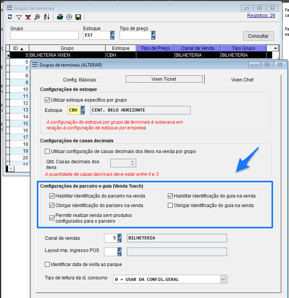289x298 pixels.
Task: Sort records with A-Z icon
Action: (47, 17)
